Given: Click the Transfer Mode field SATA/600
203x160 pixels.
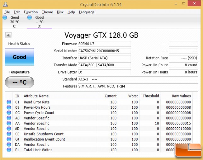Looking at the screenshot, I should (x=104, y=65).
